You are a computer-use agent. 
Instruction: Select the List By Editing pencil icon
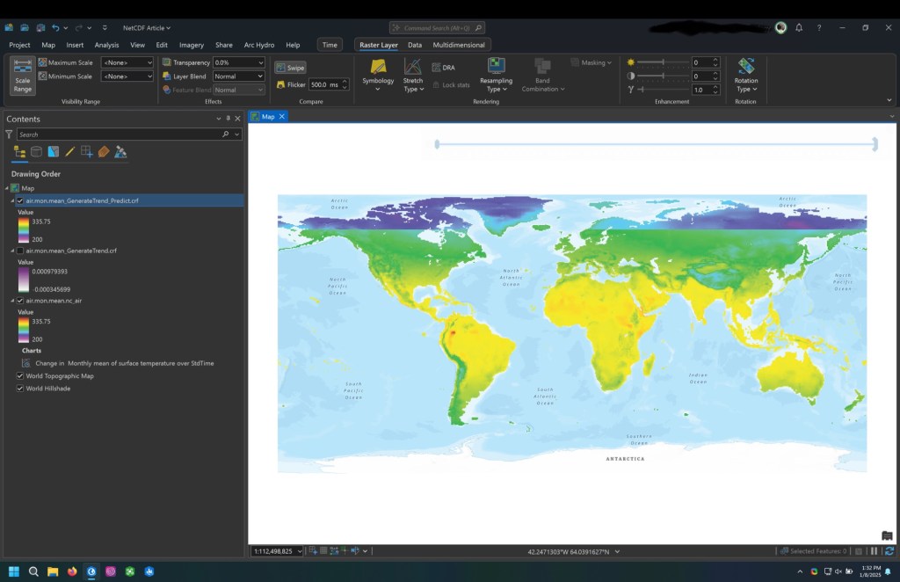(69, 152)
